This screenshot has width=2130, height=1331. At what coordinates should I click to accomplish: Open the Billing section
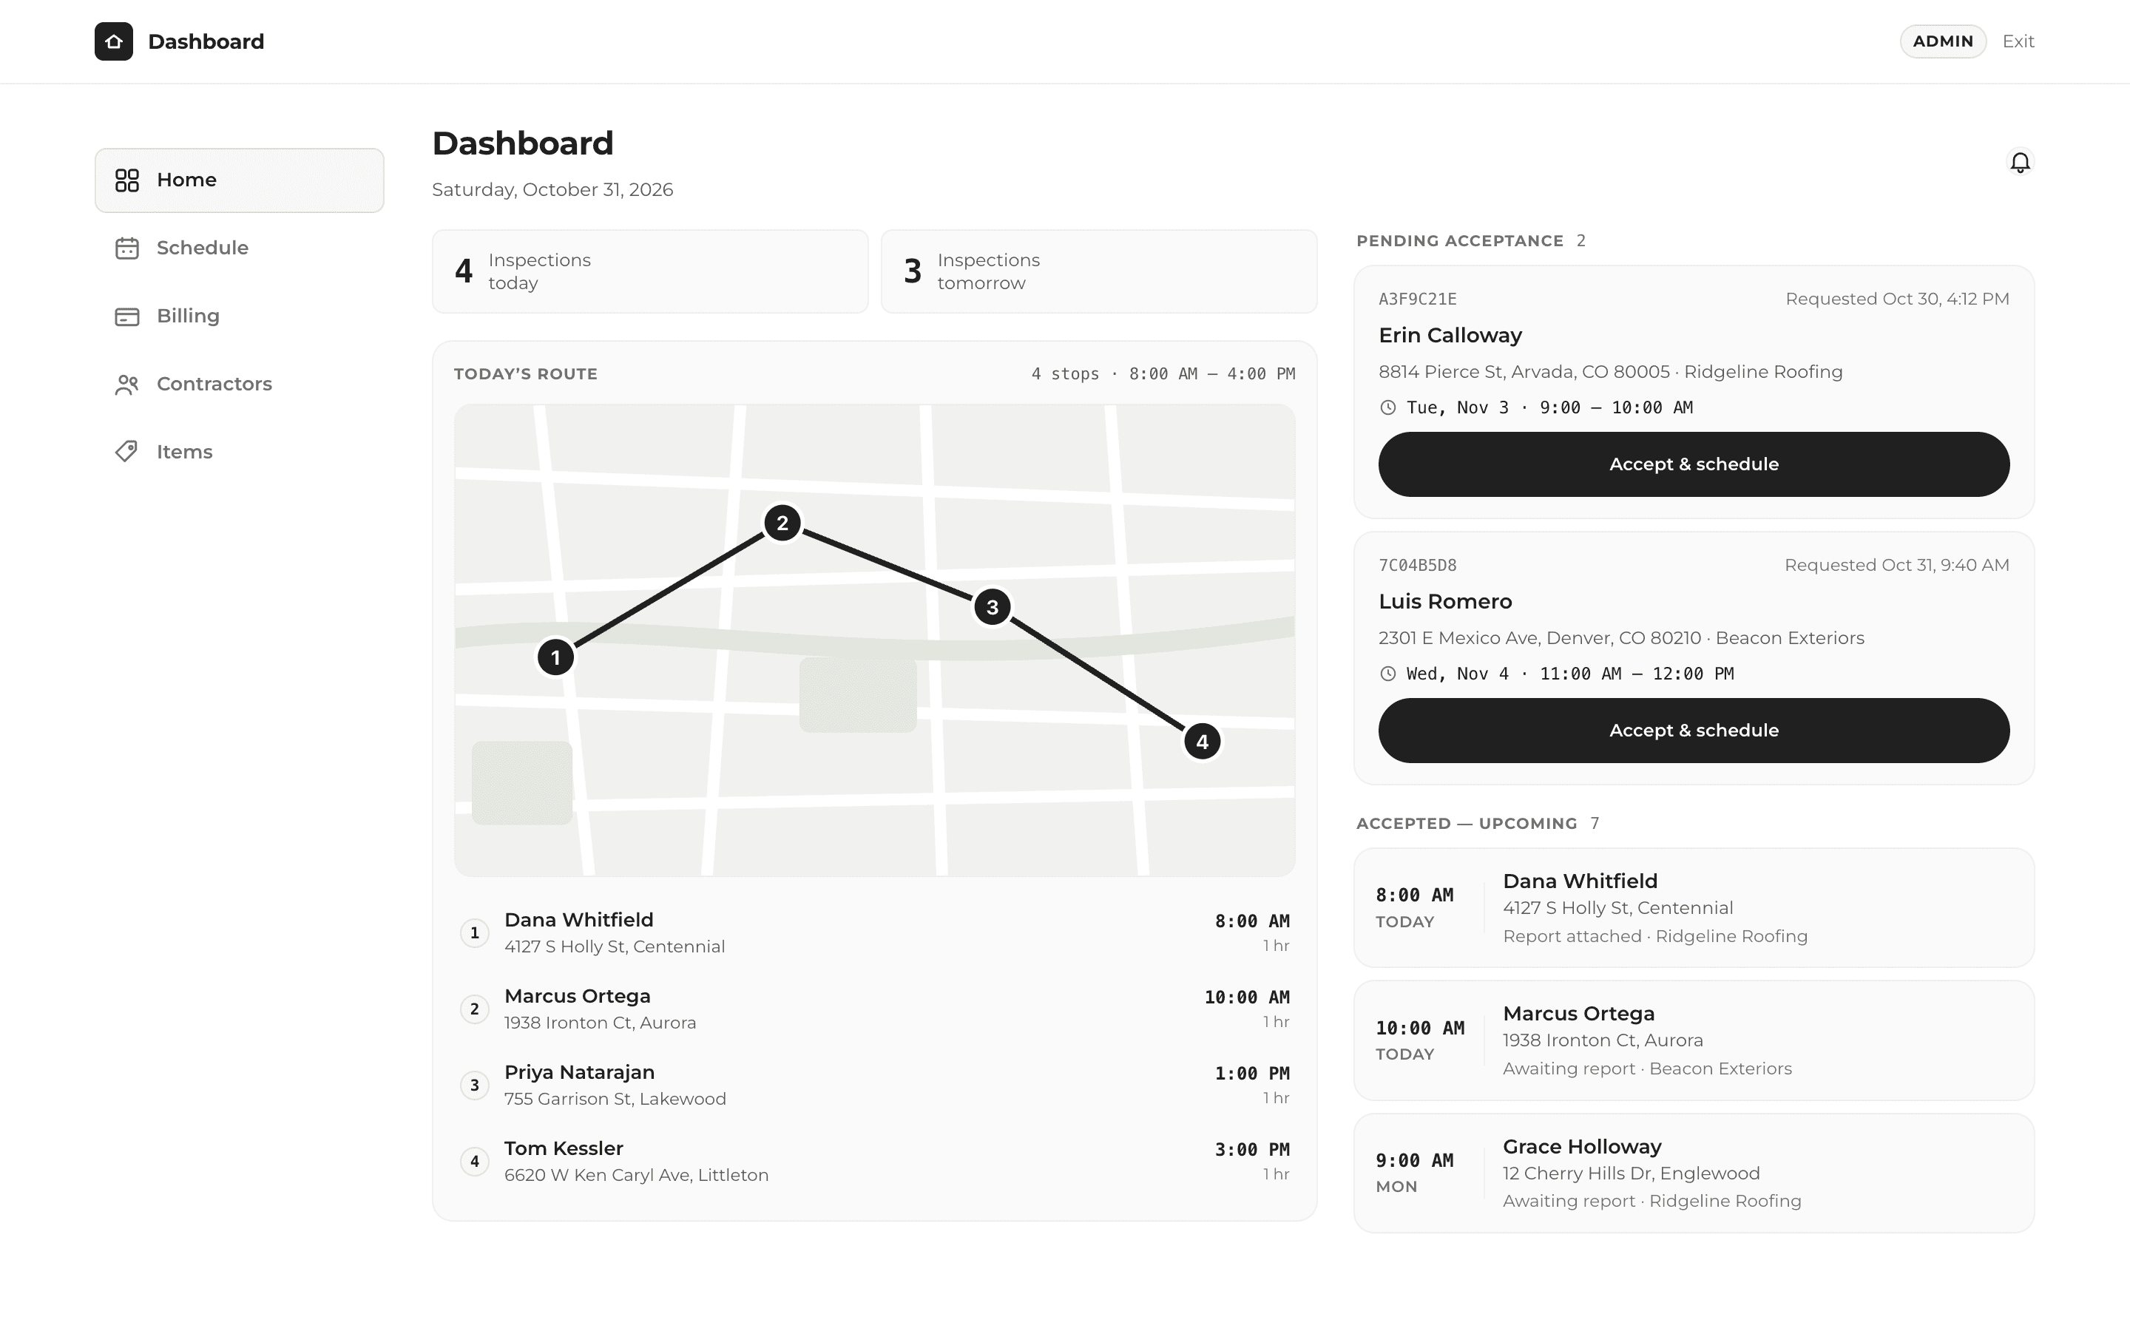pos(240,316)
